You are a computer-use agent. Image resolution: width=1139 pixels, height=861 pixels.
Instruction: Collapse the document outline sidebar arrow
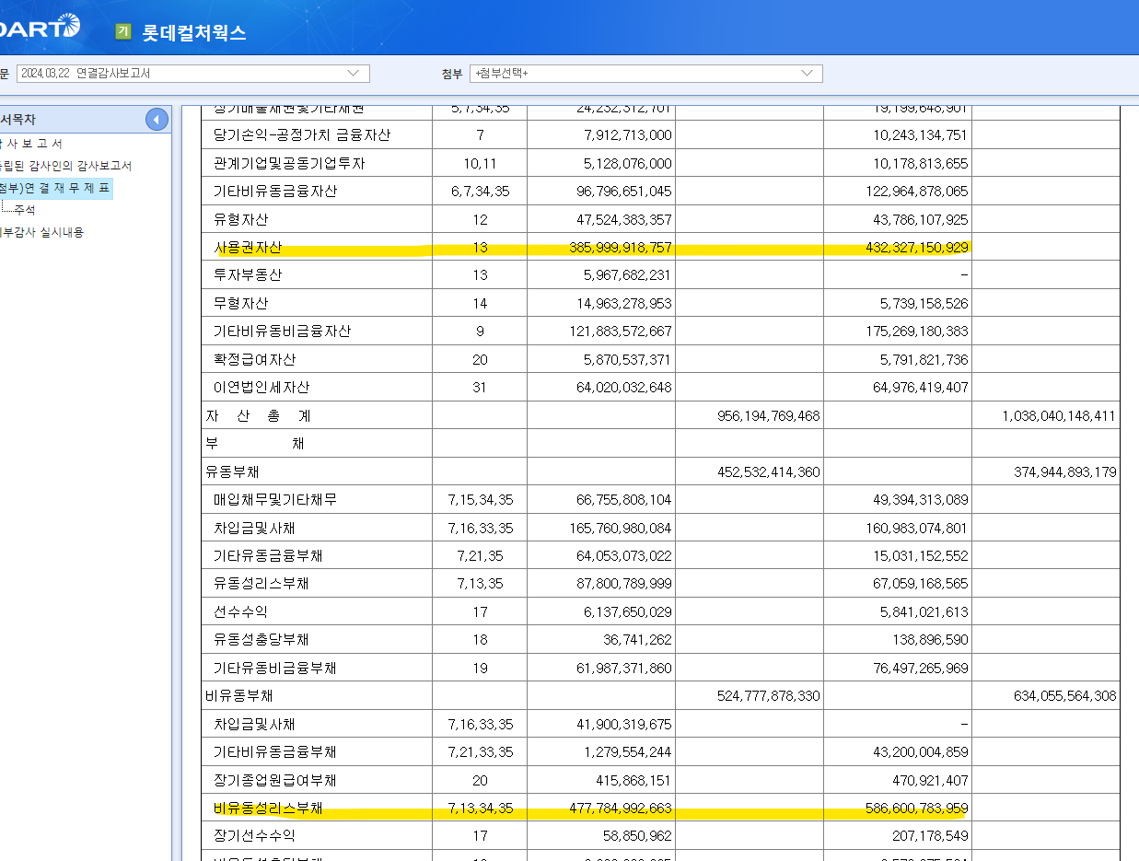157,120
